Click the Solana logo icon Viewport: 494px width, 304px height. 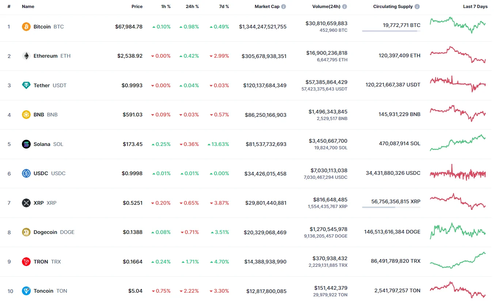tap(26, 144)
